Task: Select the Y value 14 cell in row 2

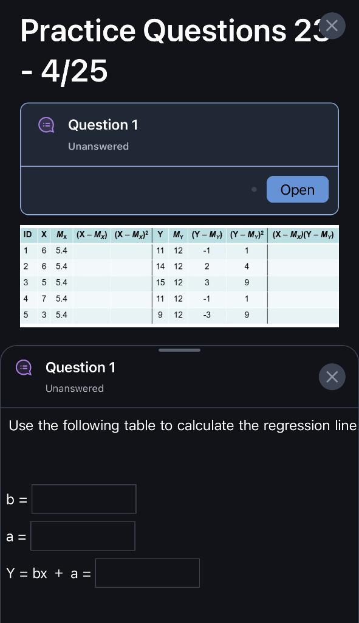Action: click(160, 266)
